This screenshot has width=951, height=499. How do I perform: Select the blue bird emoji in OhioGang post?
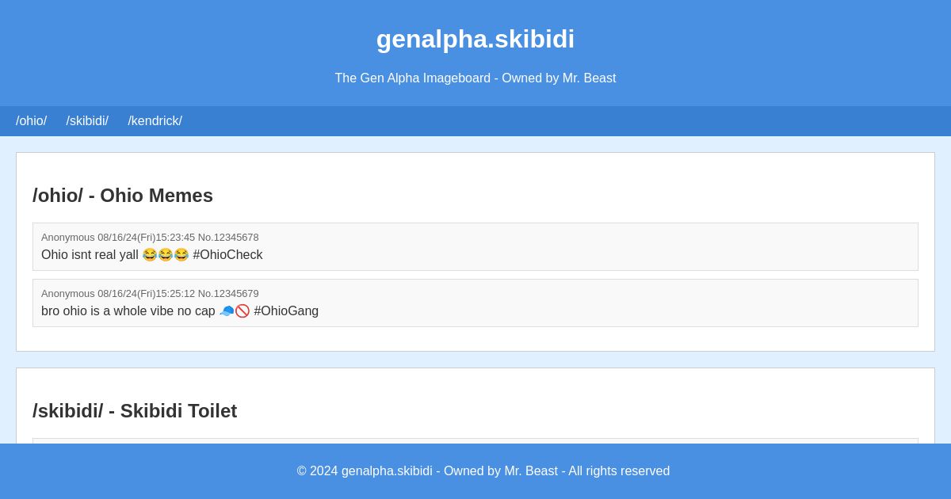coord(226,310)
